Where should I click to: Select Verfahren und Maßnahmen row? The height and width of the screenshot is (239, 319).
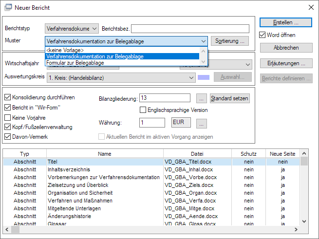point(151,201)
